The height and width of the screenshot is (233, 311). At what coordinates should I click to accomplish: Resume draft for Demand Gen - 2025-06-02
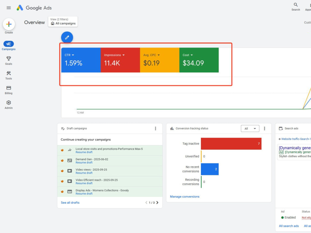(84, 162)
